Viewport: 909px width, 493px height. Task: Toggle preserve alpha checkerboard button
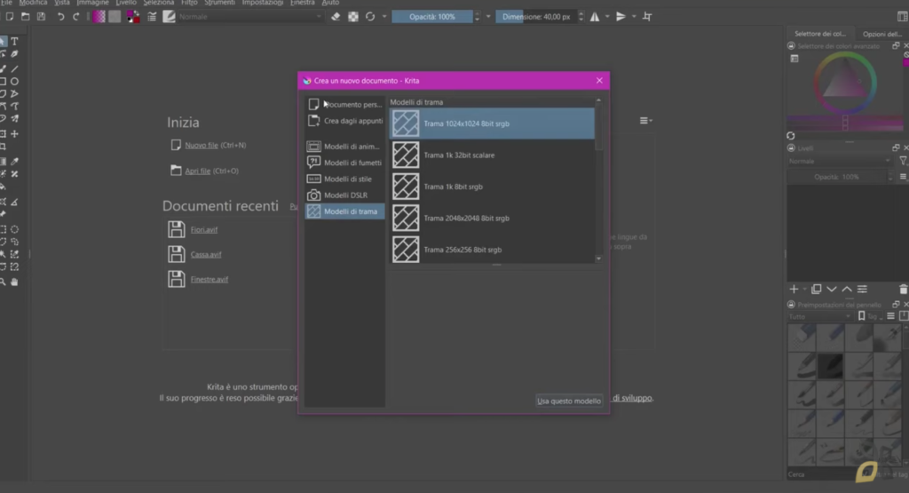[x=353, y=17]
